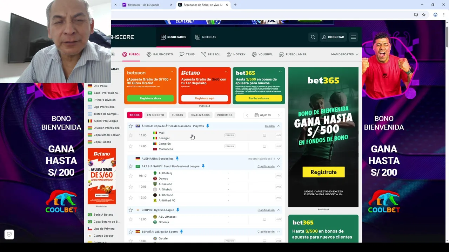This screenshot has width=449, height=252.
Task: Click the browser bookmark star icon
Action: (x=424, y=15)
